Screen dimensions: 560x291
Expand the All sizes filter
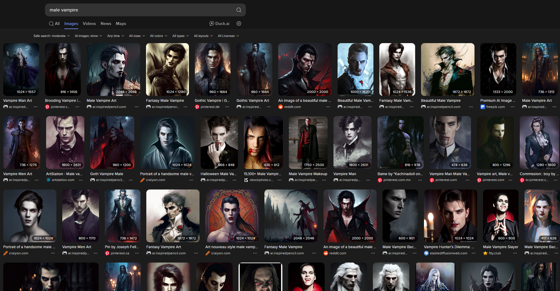[137, 36]
